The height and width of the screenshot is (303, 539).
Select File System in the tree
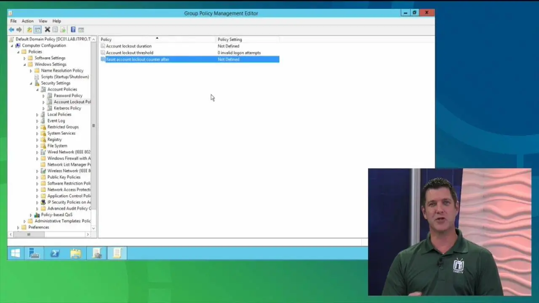click(x=57, y=146)
